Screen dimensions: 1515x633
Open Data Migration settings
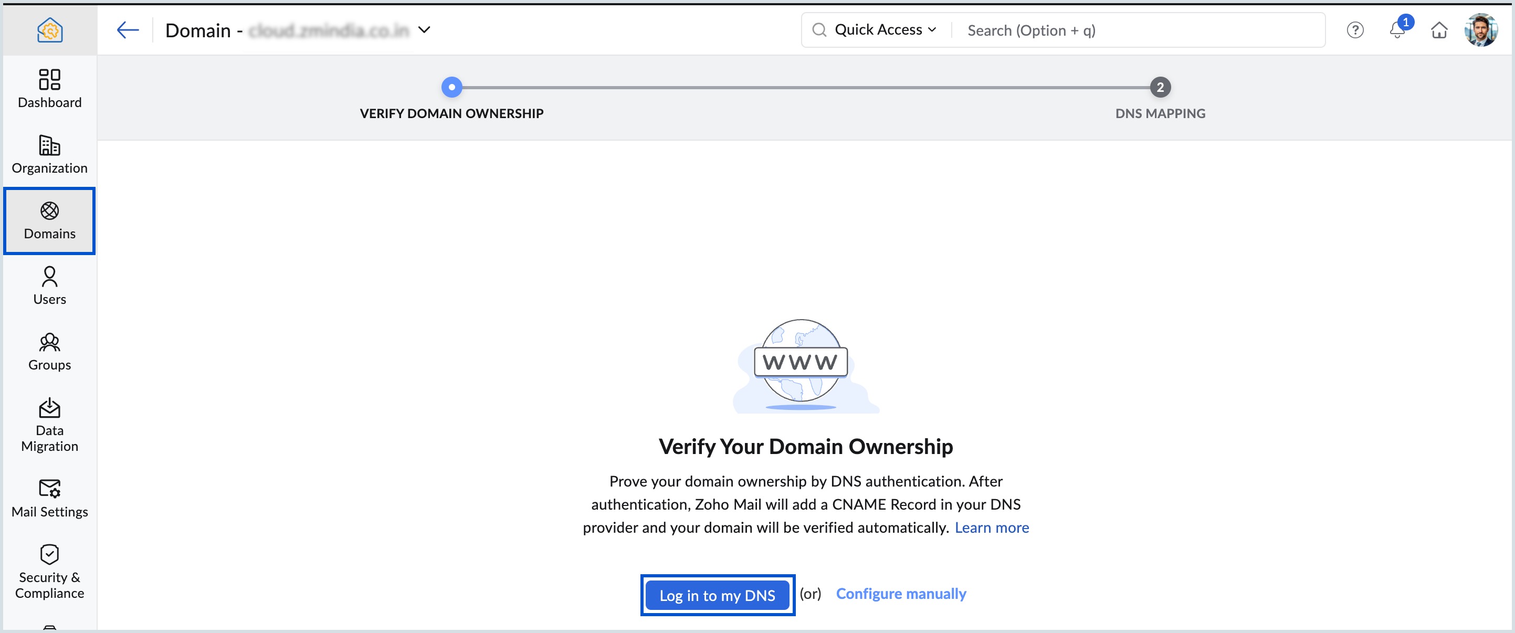49,425
